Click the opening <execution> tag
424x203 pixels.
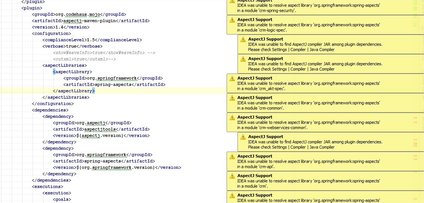coord(57,193)
